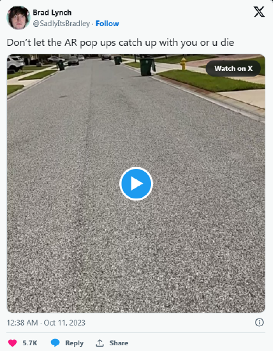Click the 5.7K likes count
This screenshot has height=351, width=273.
coord(30,343)
